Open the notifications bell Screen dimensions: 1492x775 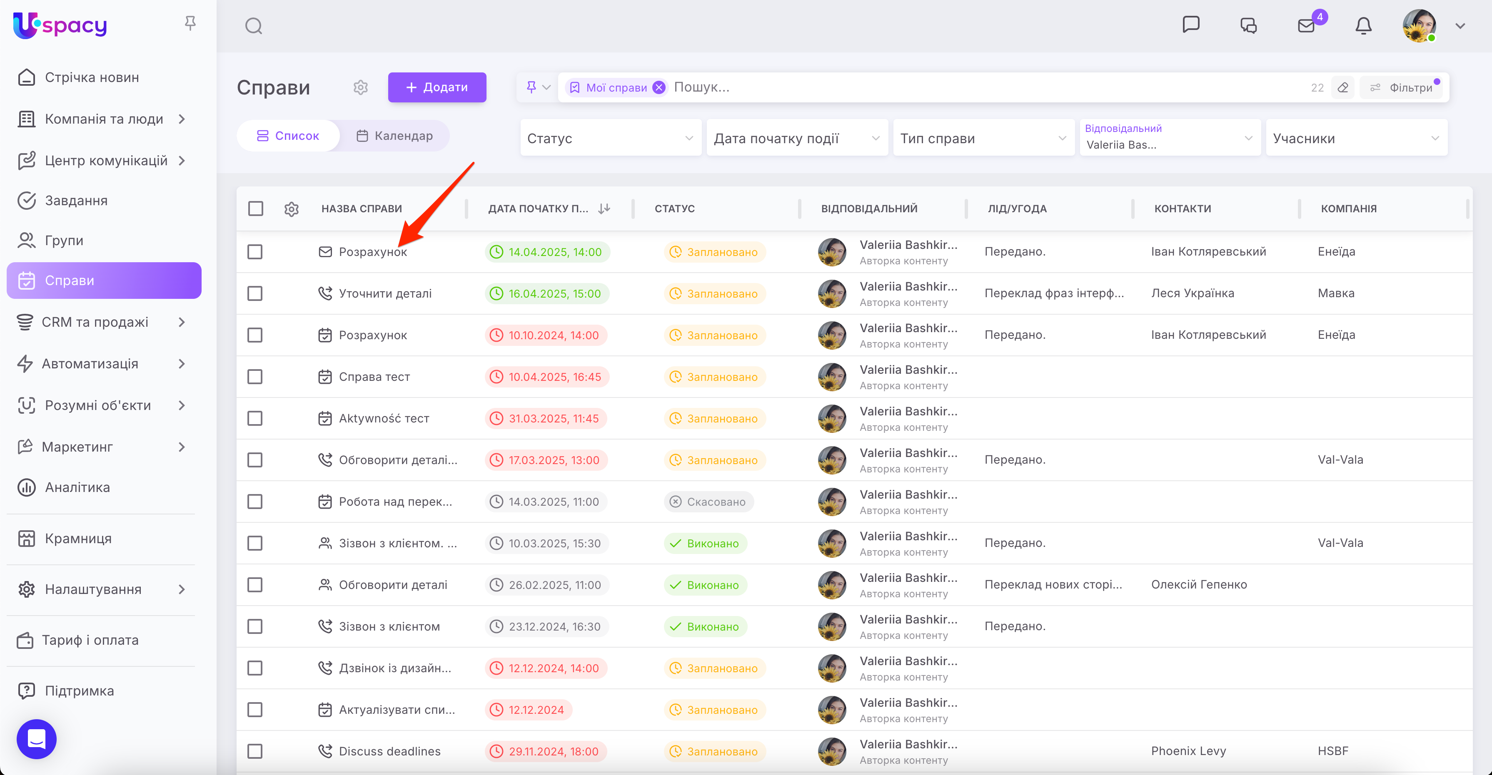[x=1363, y=26]
